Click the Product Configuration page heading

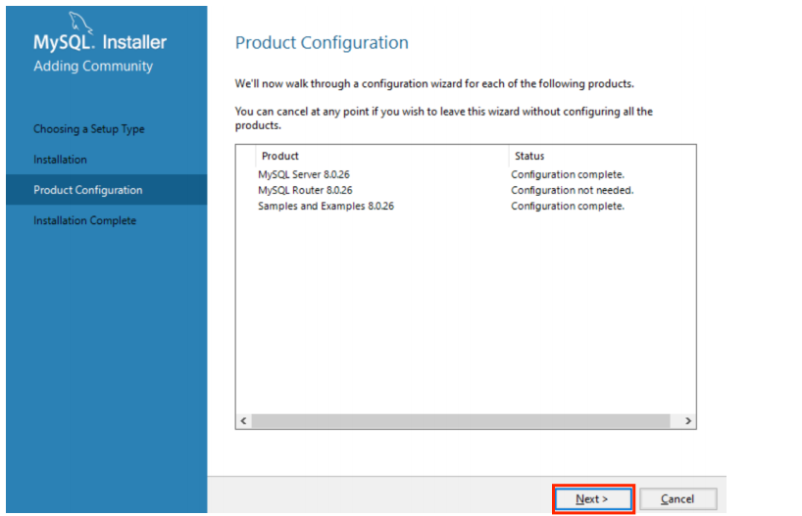point(322,42)
